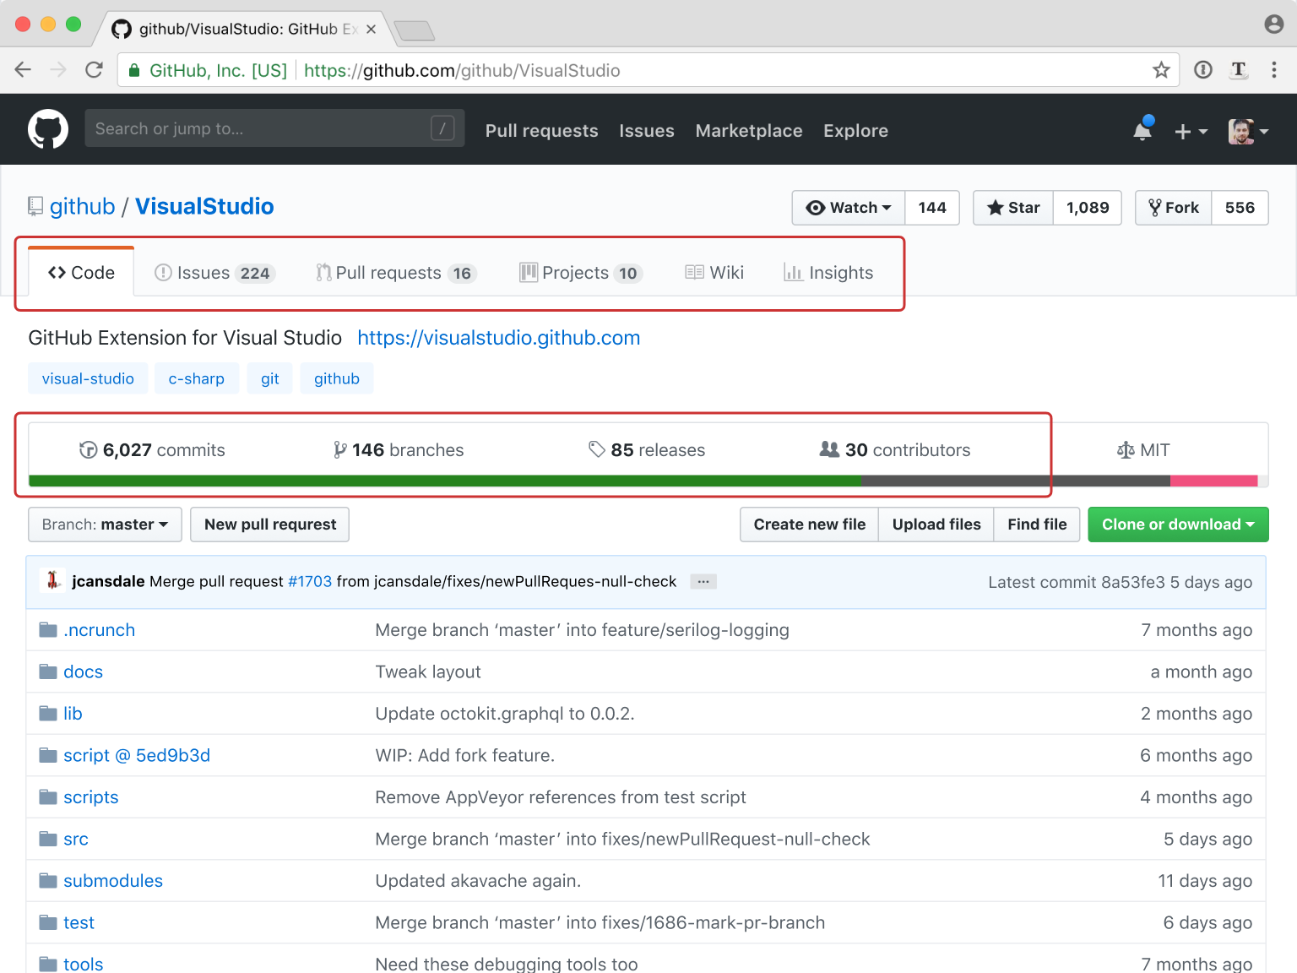The width and height of the screenshot is (1297, 973).
Task: Toggle Watch status for the repository
Action: pos(848,207)
